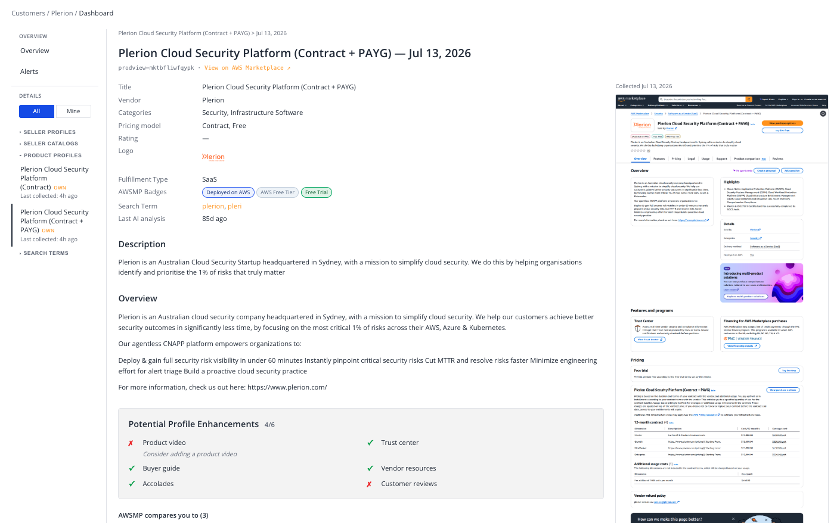Go to Plerion breadcrumb
840x523 pixels.
(62, 13)
